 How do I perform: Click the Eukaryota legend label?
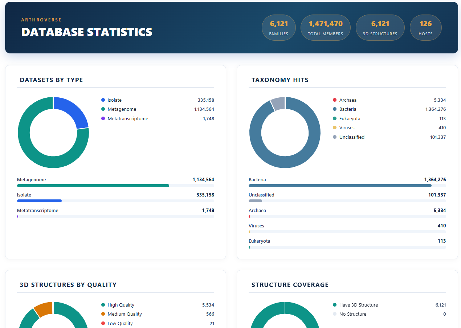pos(350,118)
